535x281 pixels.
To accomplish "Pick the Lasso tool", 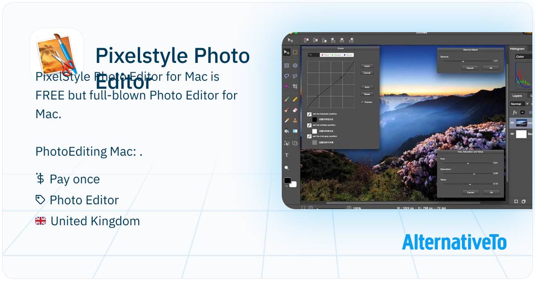I will pos(287,76).
